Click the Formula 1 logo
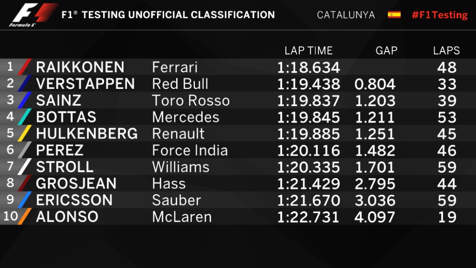476x268 pixels. (32, 15)
